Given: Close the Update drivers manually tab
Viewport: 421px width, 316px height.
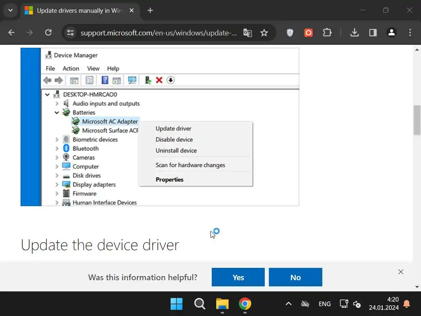Looking at the screenshot, I should coord(132,10).
